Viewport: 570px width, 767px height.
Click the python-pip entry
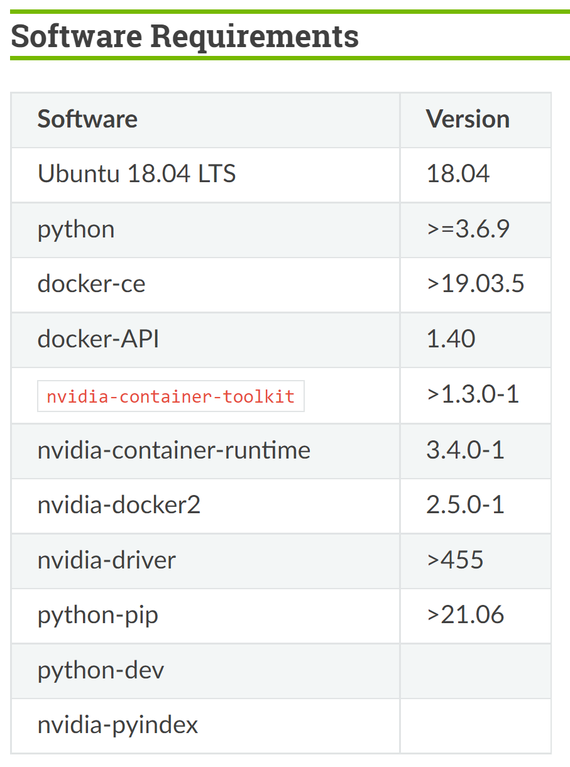(x=98, y=615)
